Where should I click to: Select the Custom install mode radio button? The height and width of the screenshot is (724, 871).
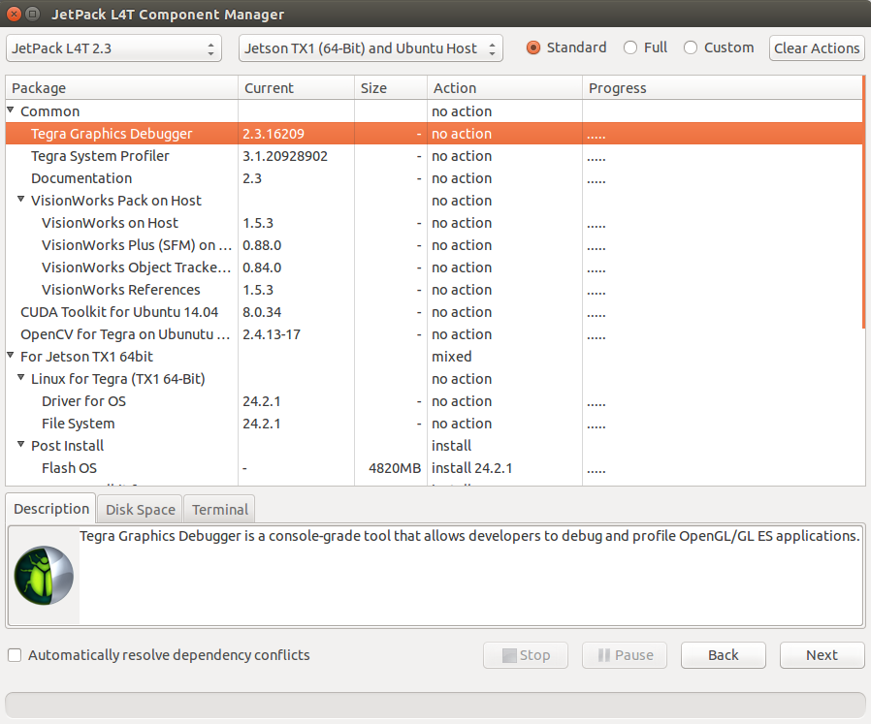690,47
